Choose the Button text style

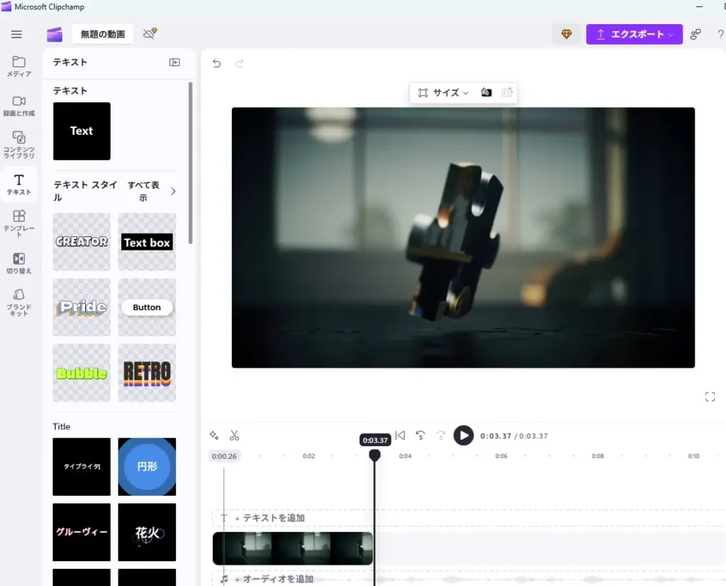147,307
